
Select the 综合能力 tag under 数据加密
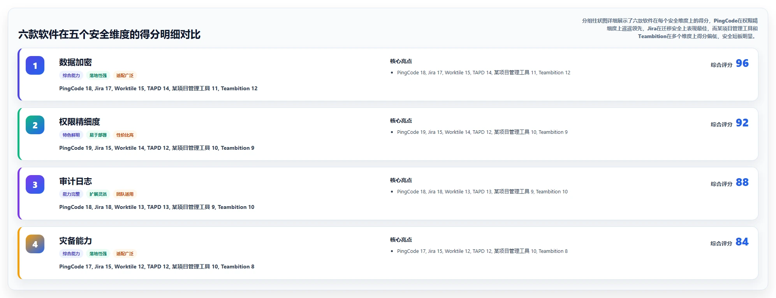click(71, 75)
